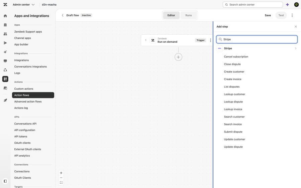Choose the Lookup invoice action
The width and height of the screenshot is (301, 188).
[x=233, y=109]
